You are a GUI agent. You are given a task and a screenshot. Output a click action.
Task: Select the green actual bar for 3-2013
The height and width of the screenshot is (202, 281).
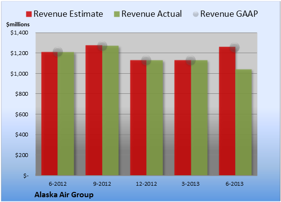[x=199, y=118]
